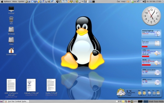Open the Data drive icon

click(11, 41)
